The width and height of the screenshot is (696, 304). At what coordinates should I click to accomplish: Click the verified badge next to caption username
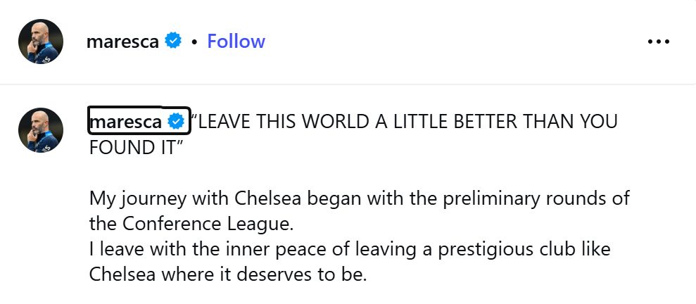tap(176, 122)
